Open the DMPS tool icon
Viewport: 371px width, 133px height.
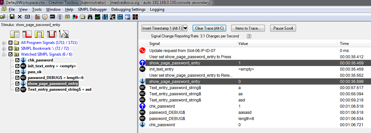click(x=120, y=17)
